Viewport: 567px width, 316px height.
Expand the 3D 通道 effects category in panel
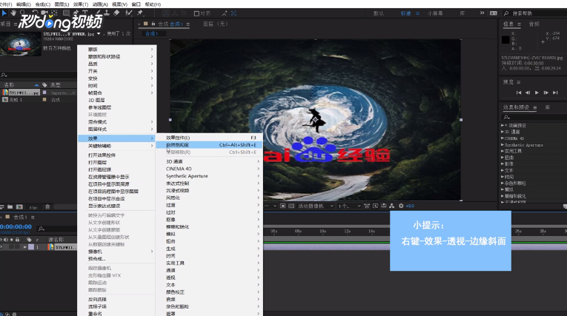click(503, 132)
